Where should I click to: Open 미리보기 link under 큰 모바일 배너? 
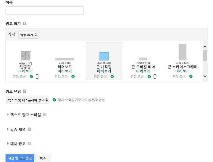[143, 71]
